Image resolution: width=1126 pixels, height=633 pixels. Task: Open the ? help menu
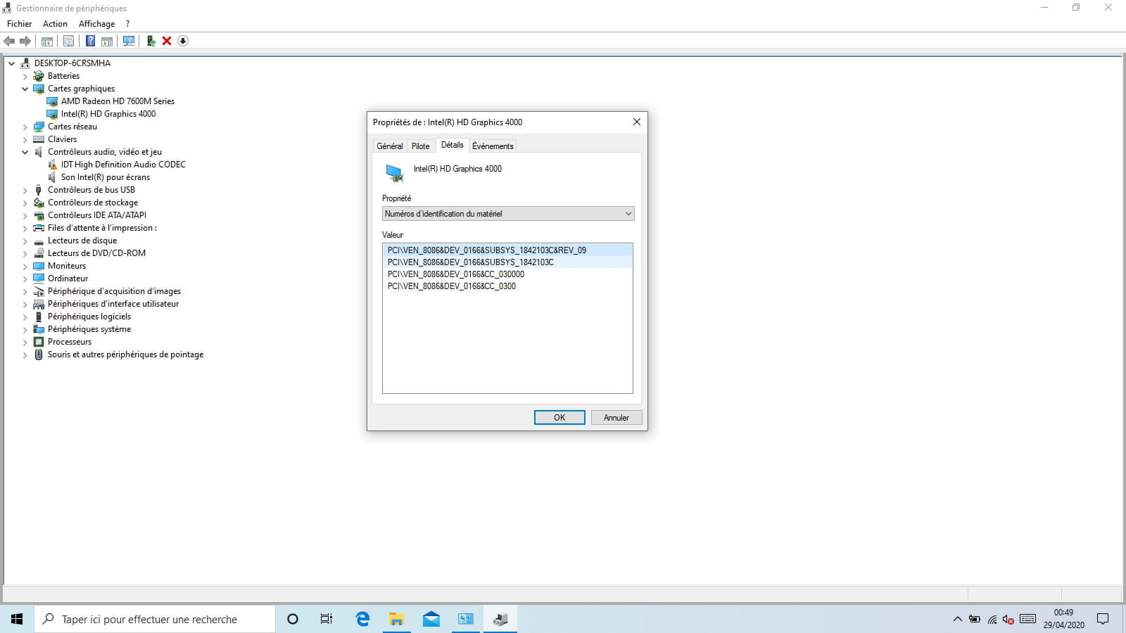click(x=127, y=24)
